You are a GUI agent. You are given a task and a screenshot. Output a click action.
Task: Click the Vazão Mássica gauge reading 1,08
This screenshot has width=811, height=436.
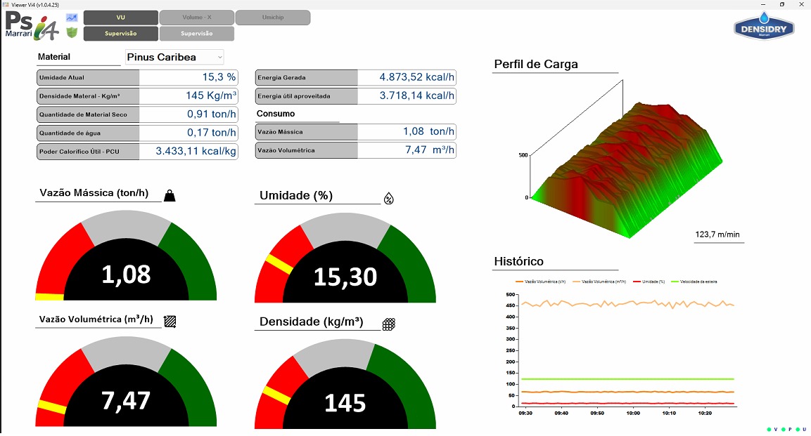coord(126,256)
